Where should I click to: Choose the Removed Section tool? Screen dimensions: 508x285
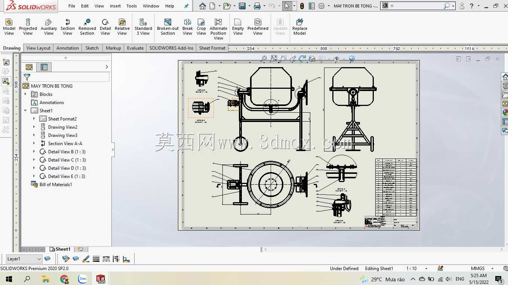87,27
